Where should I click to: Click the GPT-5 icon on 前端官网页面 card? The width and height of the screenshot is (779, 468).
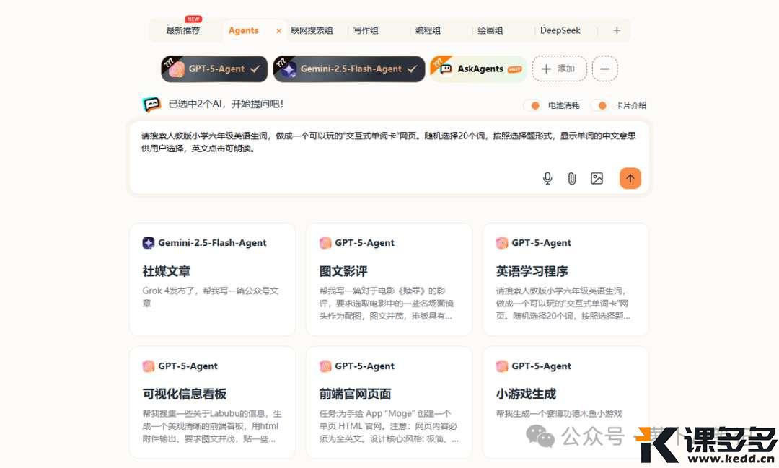325,366
